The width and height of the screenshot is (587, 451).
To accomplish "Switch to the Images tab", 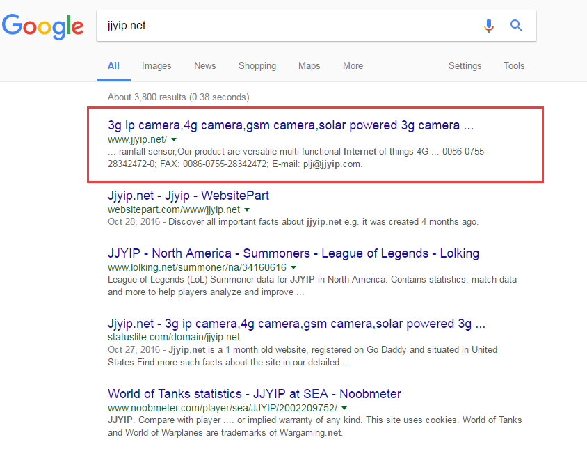I will (156, 66).
